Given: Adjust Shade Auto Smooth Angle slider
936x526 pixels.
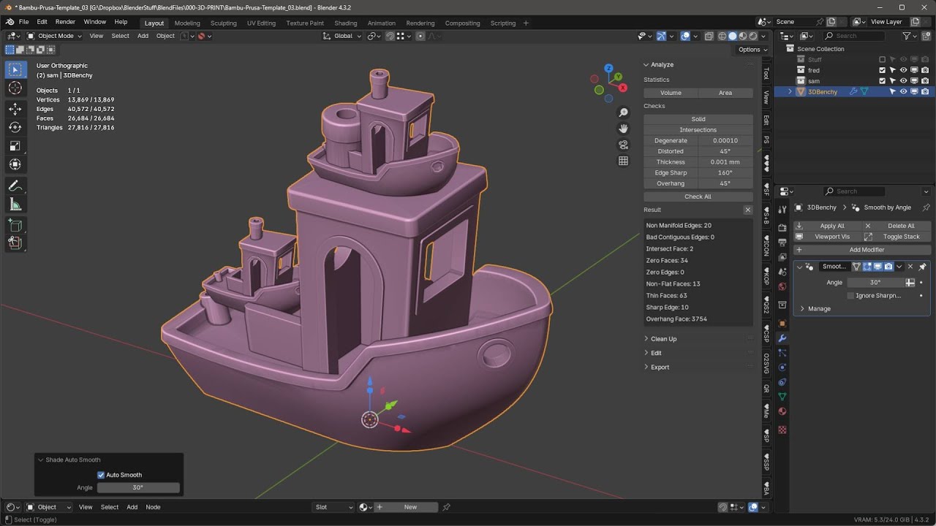Looking at the screenshot, I should pyautogui.click(x=138, y=487).
